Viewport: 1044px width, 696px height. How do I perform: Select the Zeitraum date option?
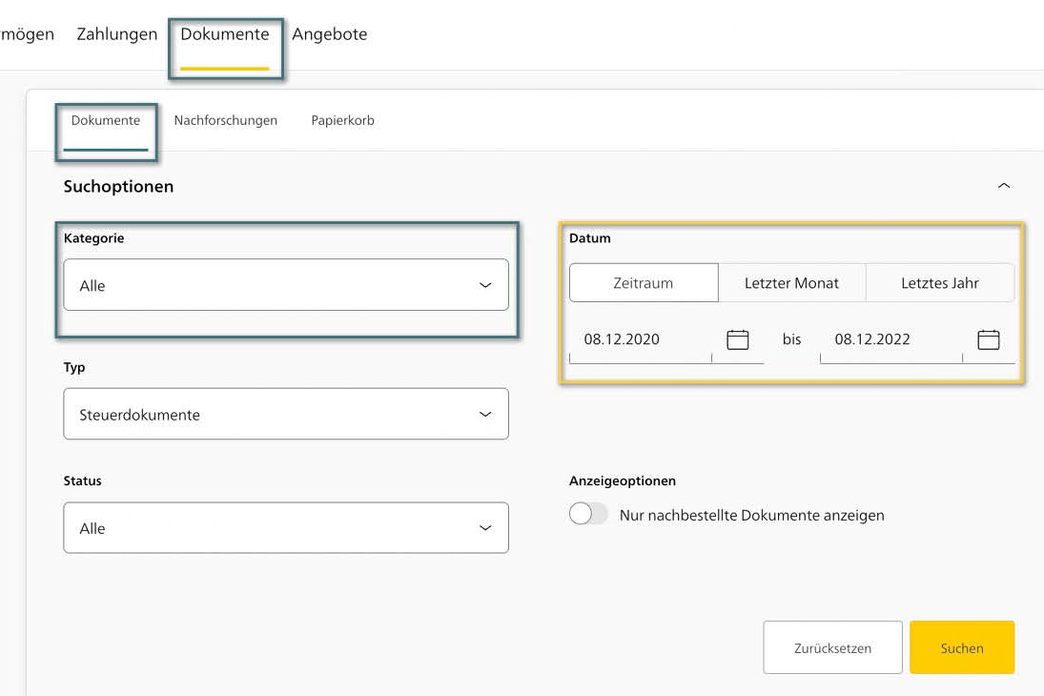click(x=644, y=283)
